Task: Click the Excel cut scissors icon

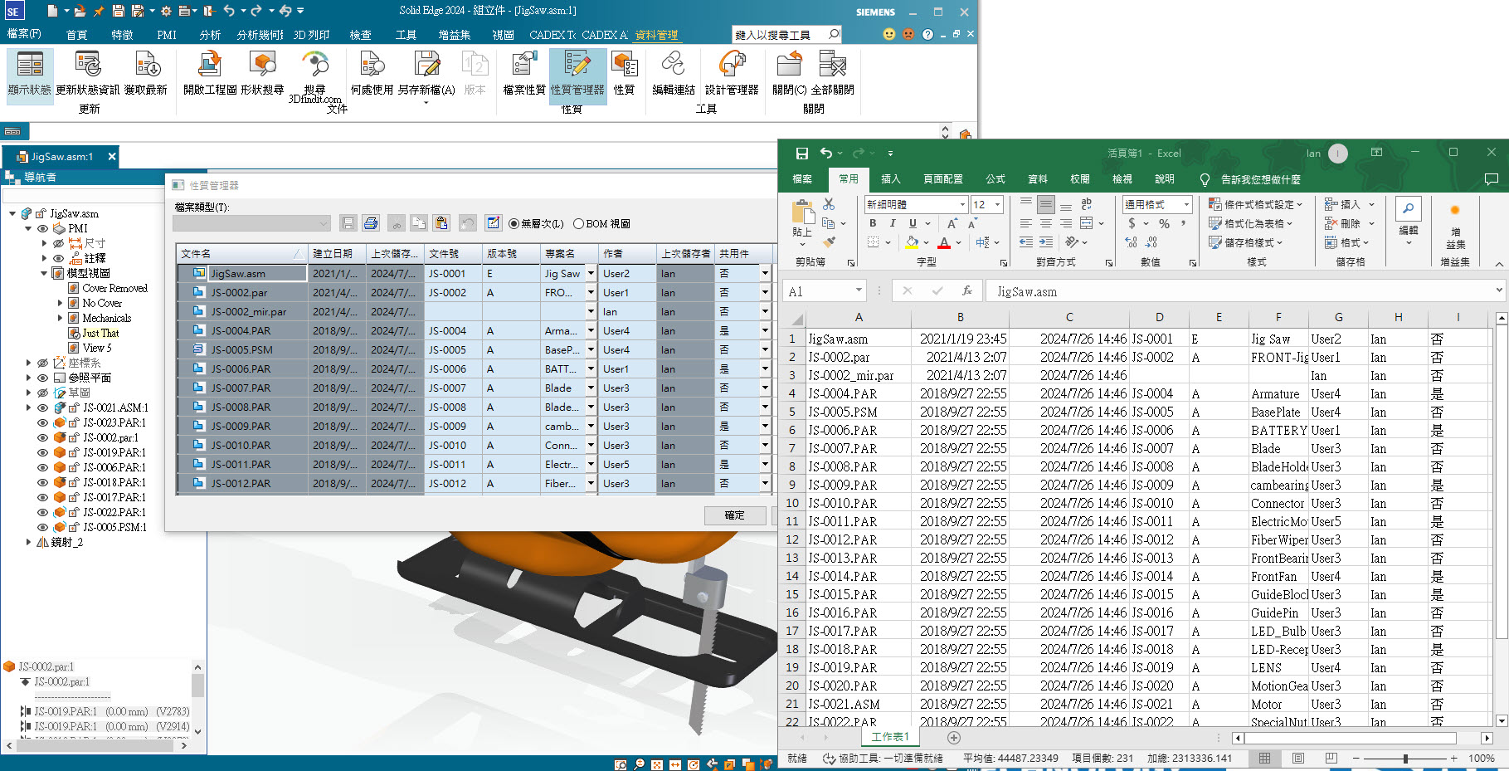Action: [829, 204]
